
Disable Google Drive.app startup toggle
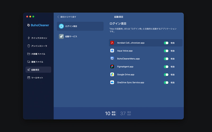(166, 75)
